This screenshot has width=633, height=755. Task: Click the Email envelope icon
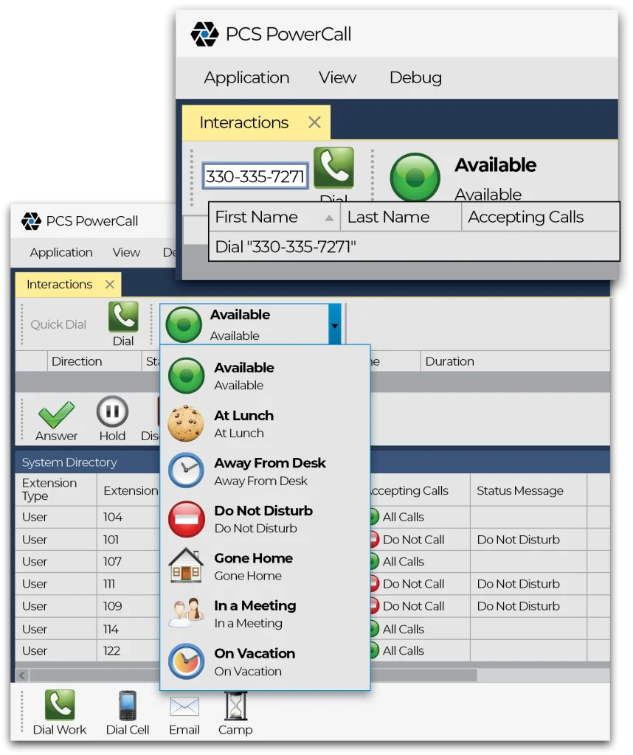184,707
